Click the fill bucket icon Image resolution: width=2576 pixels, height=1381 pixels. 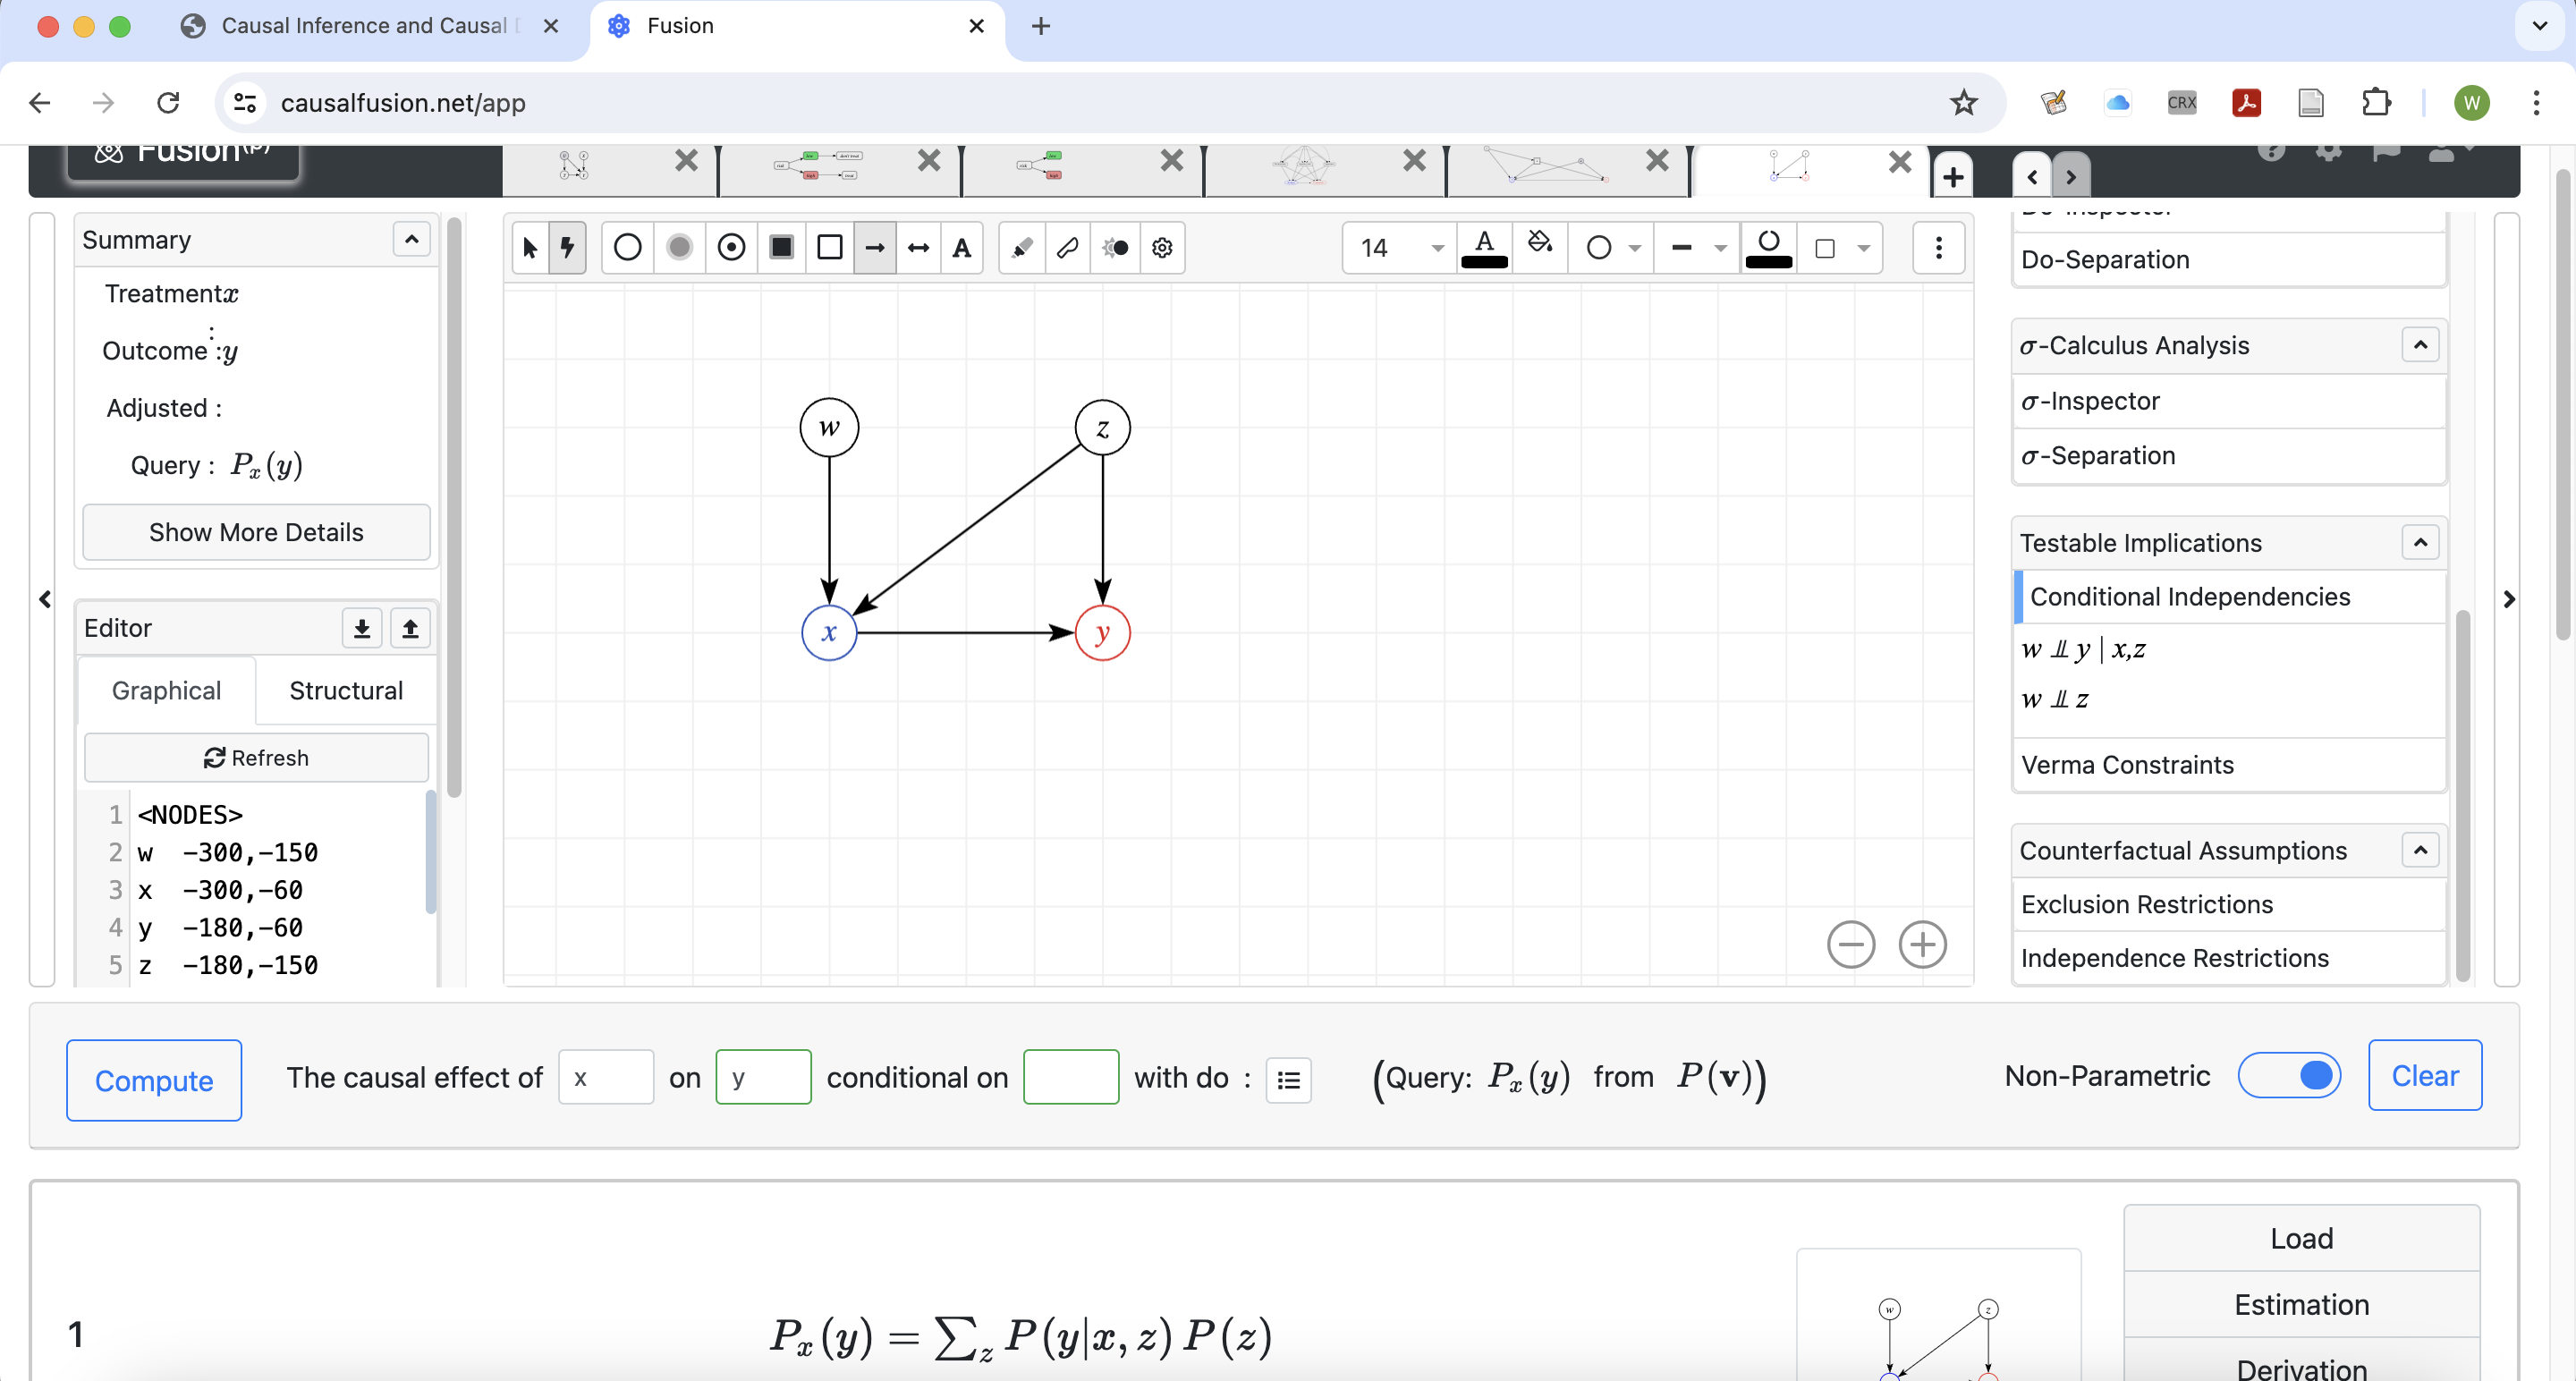(x=1539, y=243)
